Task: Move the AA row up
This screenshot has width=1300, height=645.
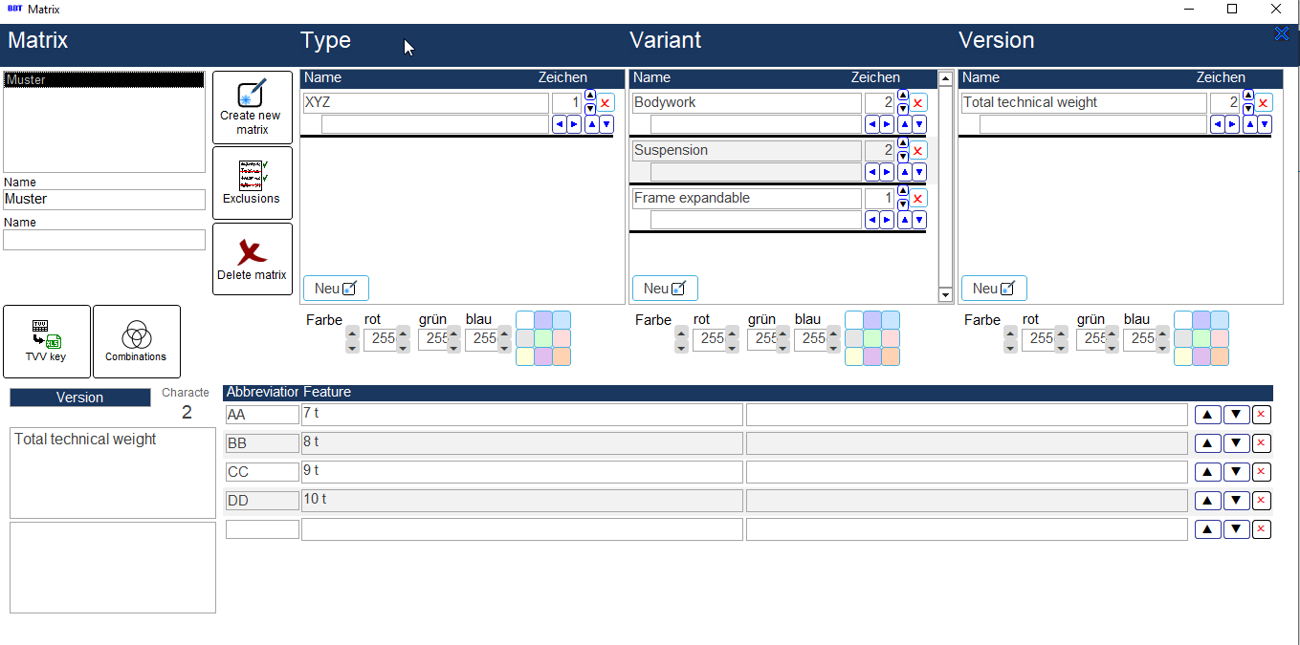Action: [x=1208, y=415]
